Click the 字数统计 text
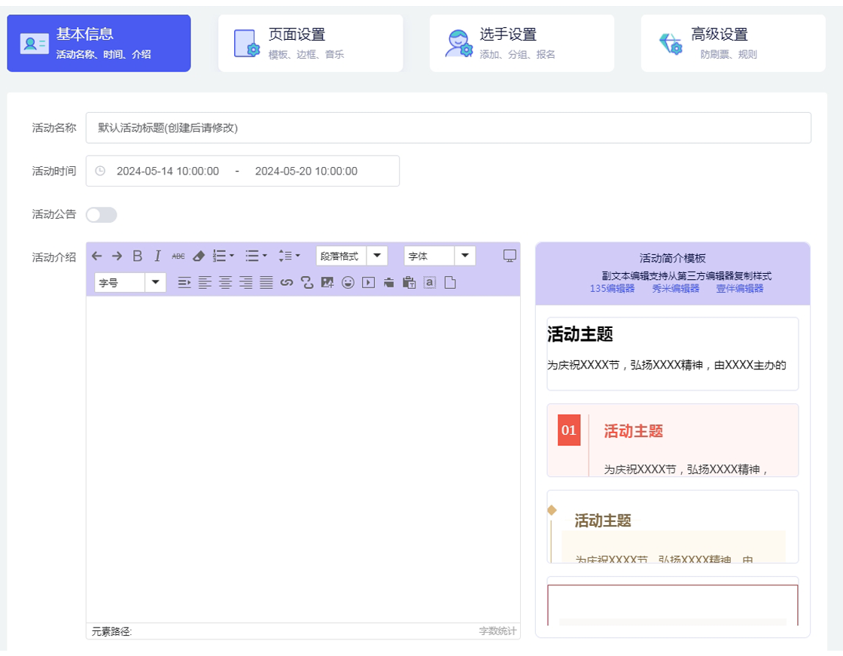 coord(498,630)
